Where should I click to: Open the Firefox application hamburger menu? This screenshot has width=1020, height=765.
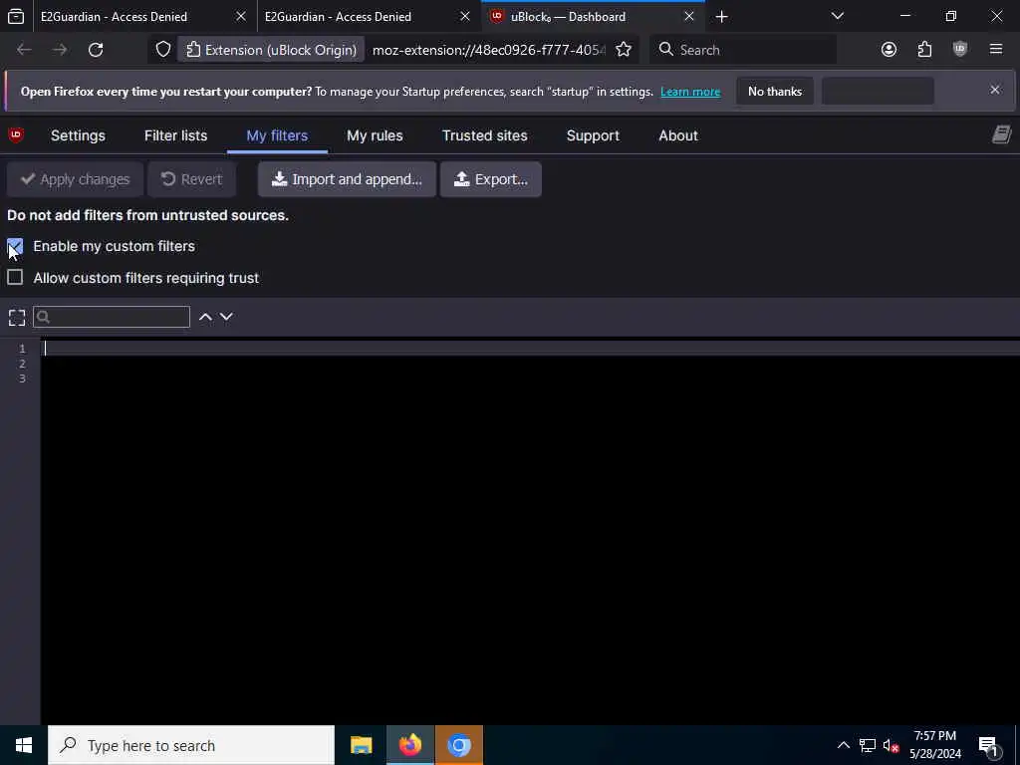[996, 50]
